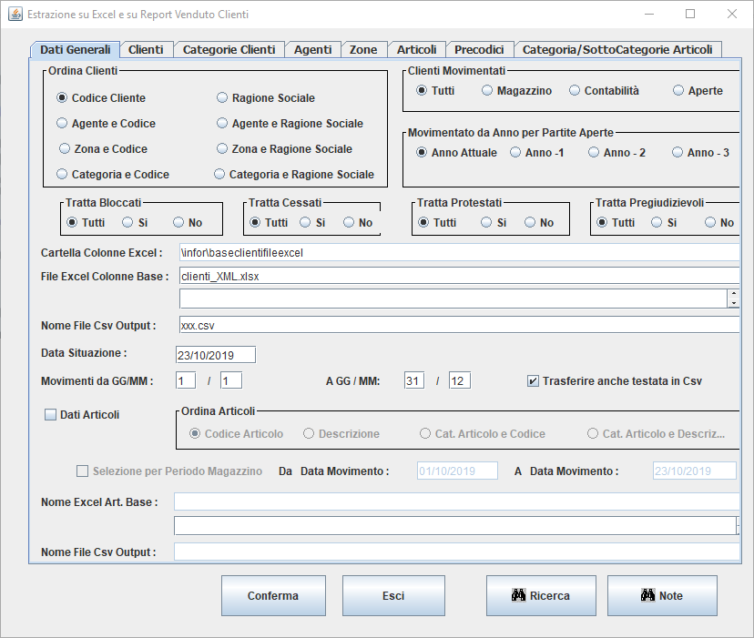Open the Agenti tab
Screen dimensions: 754x638
(313, 49)
